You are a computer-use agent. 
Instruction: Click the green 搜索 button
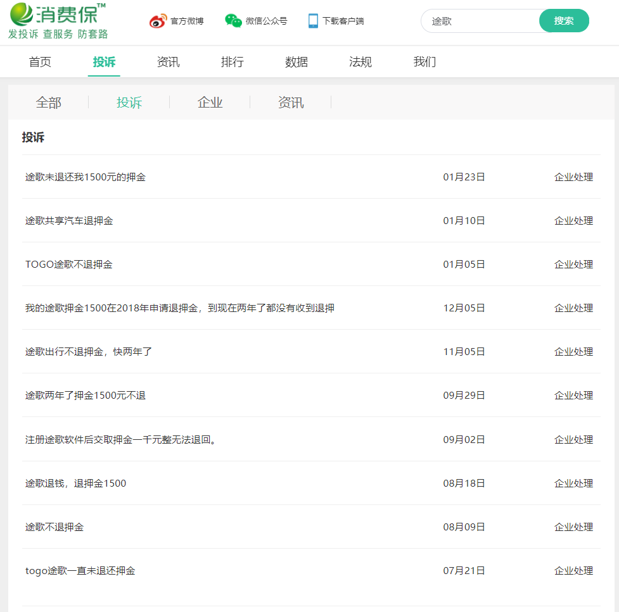tap(564, 21)
